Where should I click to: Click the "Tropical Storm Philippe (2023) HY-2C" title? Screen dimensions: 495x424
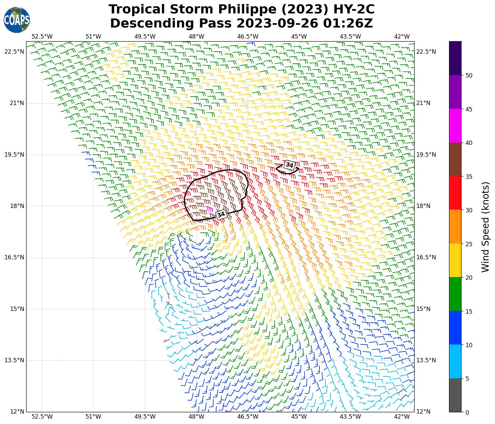coord(241,9)
